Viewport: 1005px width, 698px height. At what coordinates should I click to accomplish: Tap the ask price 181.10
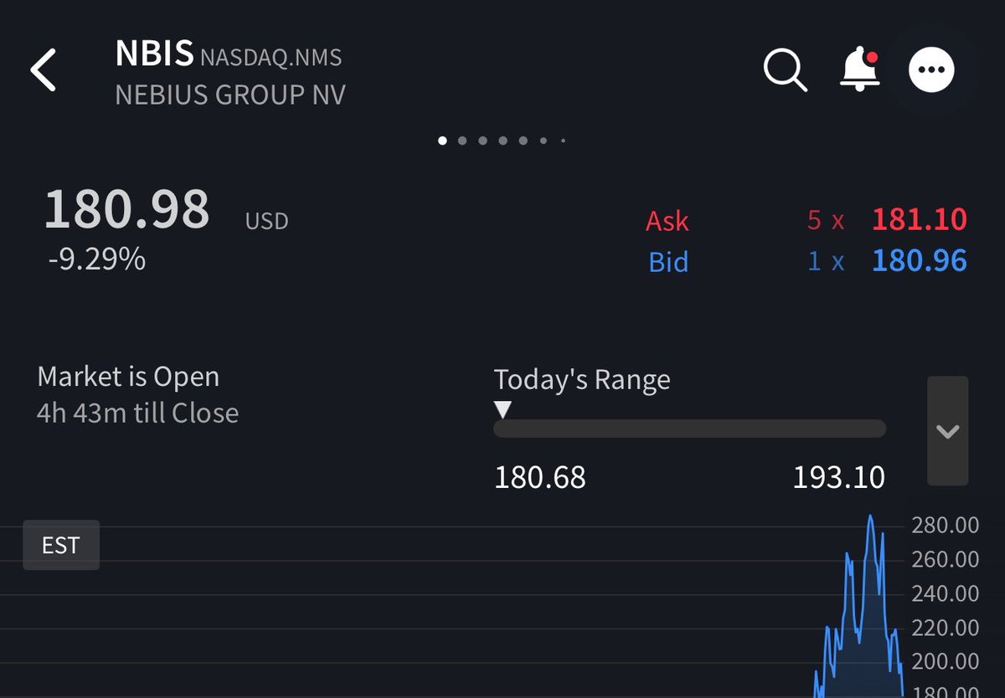pyautogui.click(x=919, y=220)
